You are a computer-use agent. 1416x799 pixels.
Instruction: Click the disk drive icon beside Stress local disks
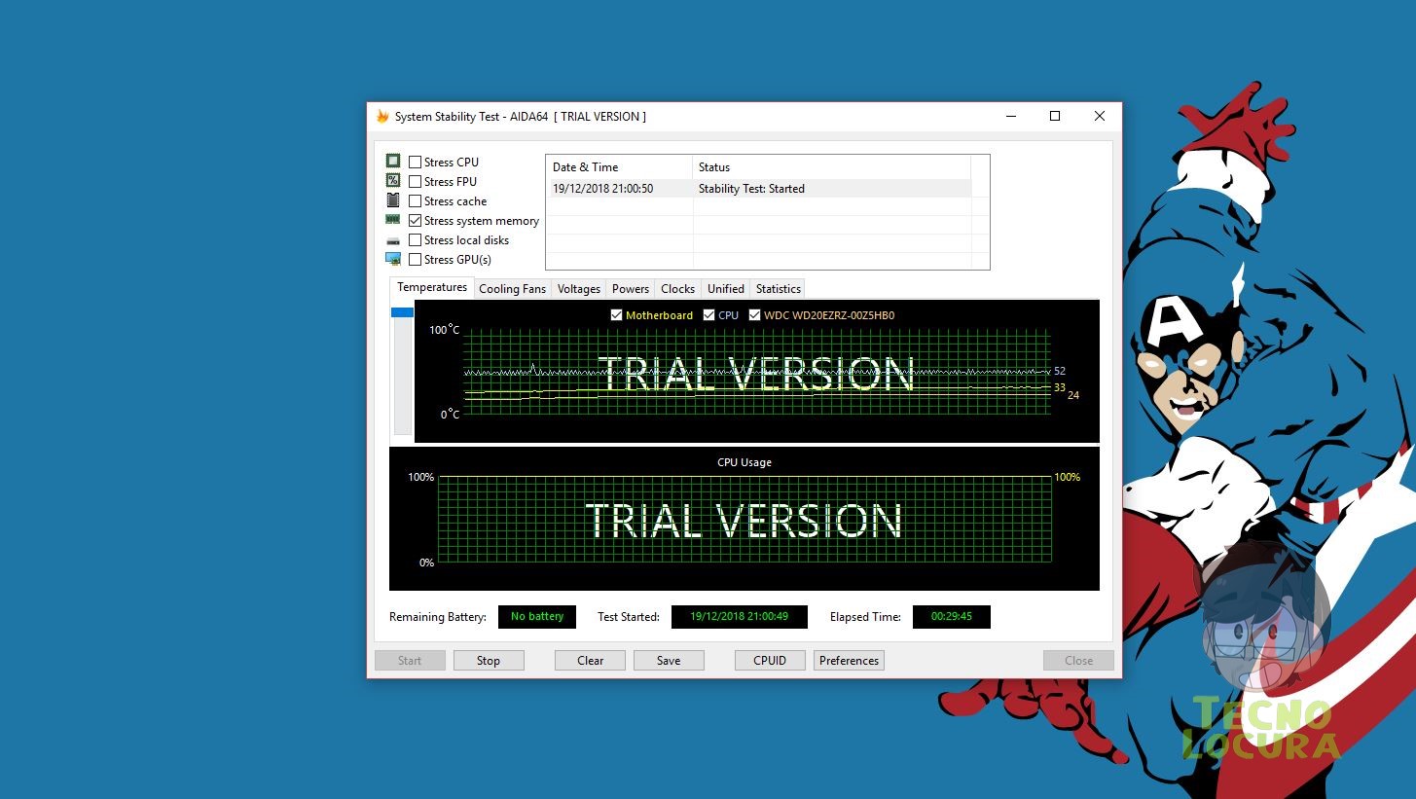coord(393,240)
